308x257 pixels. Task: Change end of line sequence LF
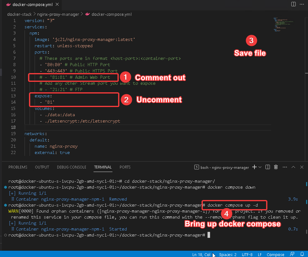[260, 254]
